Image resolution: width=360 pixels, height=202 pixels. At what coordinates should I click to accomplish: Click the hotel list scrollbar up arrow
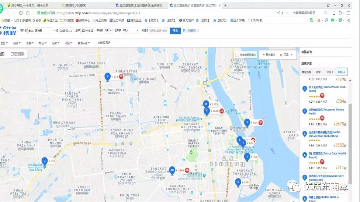350,80
